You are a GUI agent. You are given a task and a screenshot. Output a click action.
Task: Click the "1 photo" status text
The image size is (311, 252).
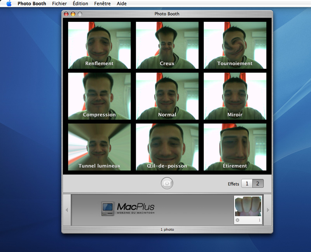click(167, 229)
